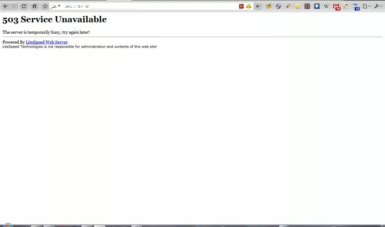
Task: Open the basket extension icon
Action: (x=269, y=6)
